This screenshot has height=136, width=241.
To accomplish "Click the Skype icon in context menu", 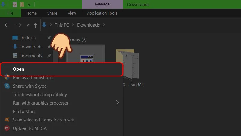I will (x=7, y=86).
